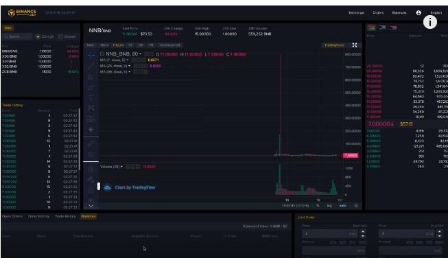Select the pitchfork drawing tool
Screen dimensions: 448x258
(91, 77)
